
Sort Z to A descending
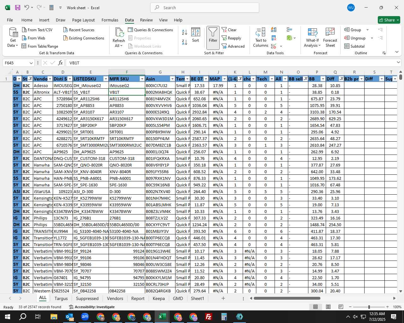click(x=185, y=42)
